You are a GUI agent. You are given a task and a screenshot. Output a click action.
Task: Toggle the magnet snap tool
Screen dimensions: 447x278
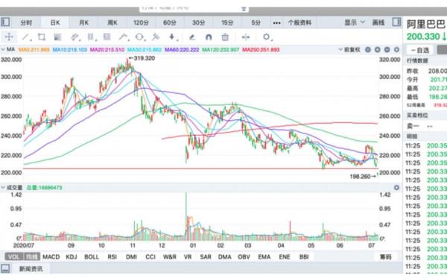[x=209, y=37]
